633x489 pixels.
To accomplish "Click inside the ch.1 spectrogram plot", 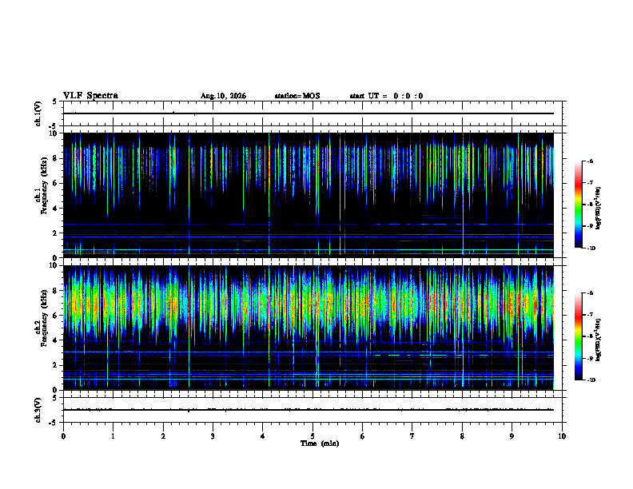I will (309, 195).
